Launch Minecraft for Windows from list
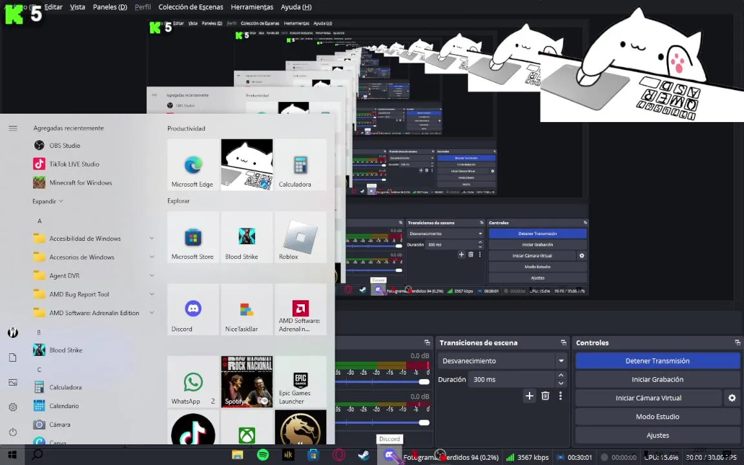Viewport: 744px width, 465px height. [x=81, y=183]
